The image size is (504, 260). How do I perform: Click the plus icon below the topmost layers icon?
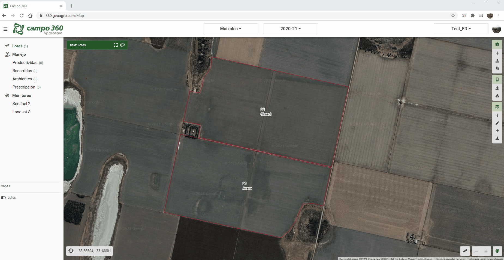[x=497, y=53]
